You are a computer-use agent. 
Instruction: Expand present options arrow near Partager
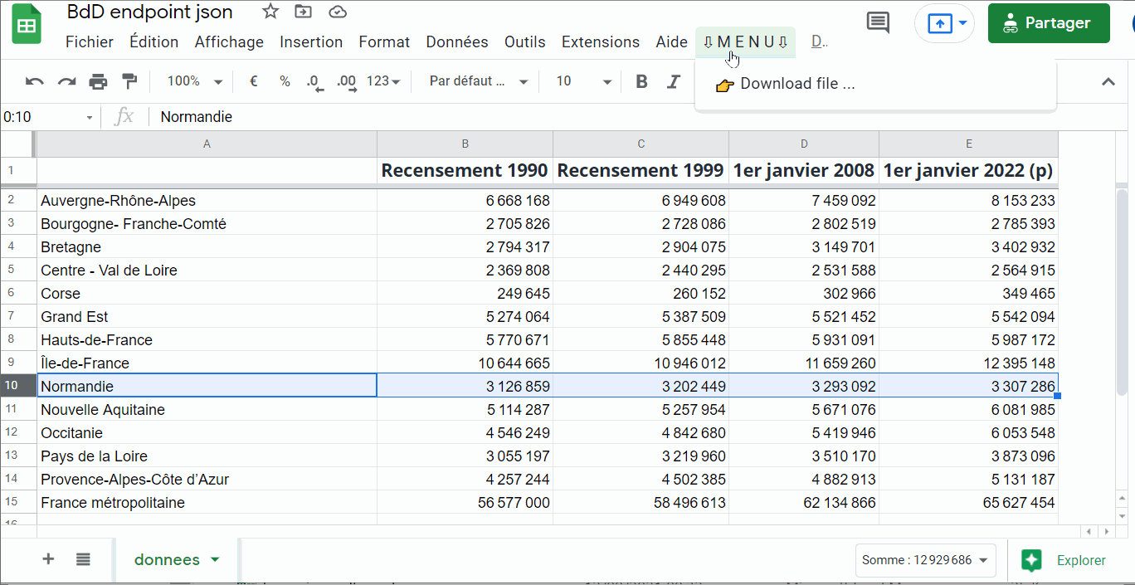[x=962, y=23]
